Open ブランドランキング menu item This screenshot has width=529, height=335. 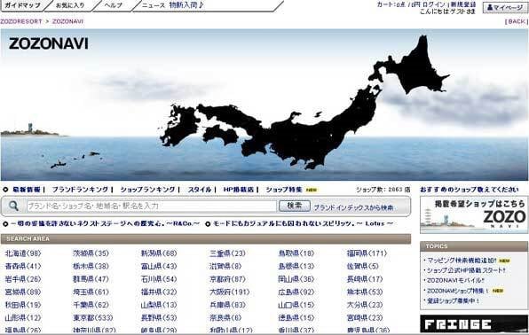click(x=80, y=190)
